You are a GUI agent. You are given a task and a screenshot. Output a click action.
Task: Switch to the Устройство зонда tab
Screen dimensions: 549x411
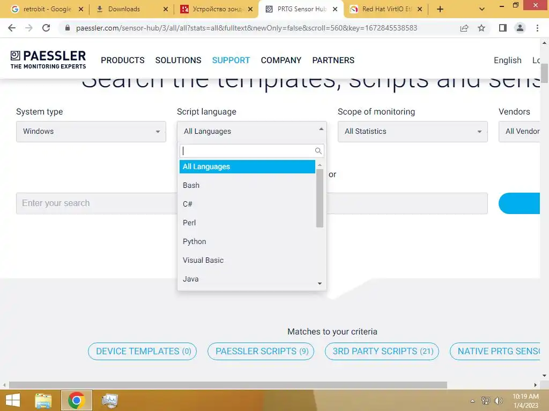pyautogui.click(x=216, y=9)
